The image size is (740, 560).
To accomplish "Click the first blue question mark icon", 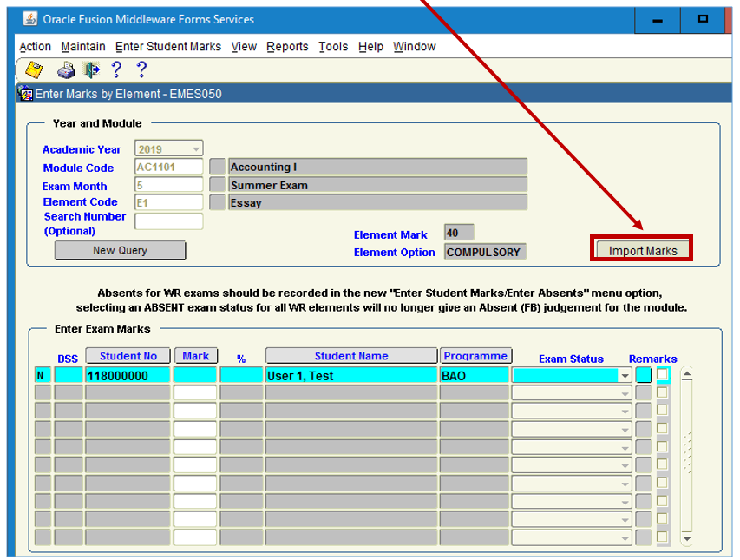I will coord(116,70).
